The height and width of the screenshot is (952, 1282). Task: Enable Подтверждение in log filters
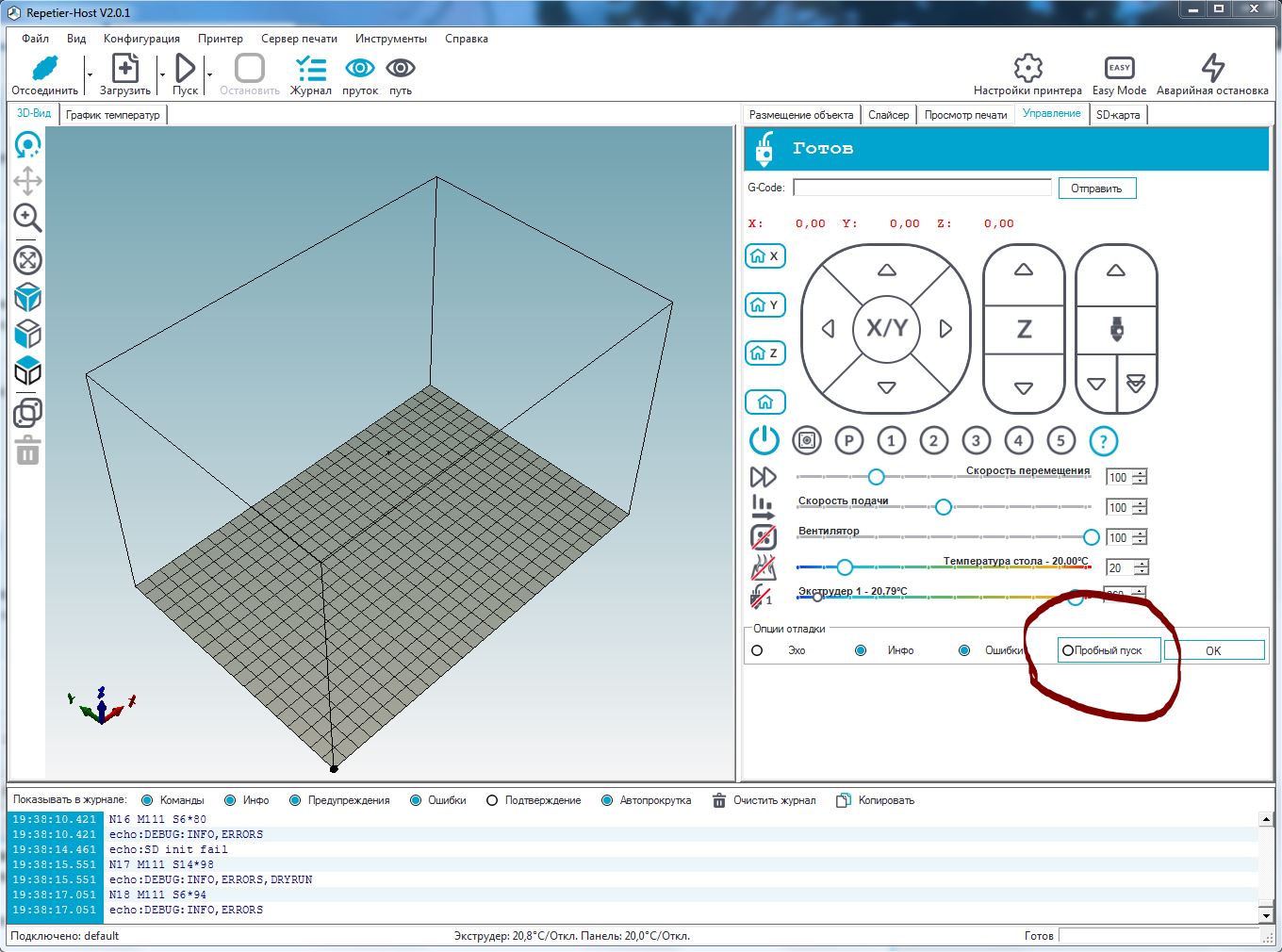tap(492, 800)
